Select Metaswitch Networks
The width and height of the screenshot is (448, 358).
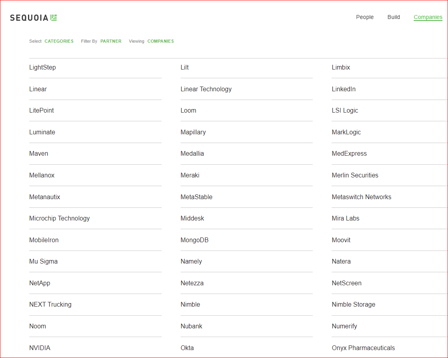pos(361,197)
